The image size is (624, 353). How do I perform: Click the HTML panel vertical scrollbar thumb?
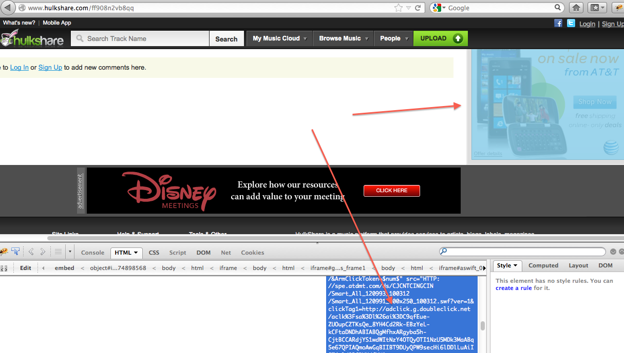[483, 326]
